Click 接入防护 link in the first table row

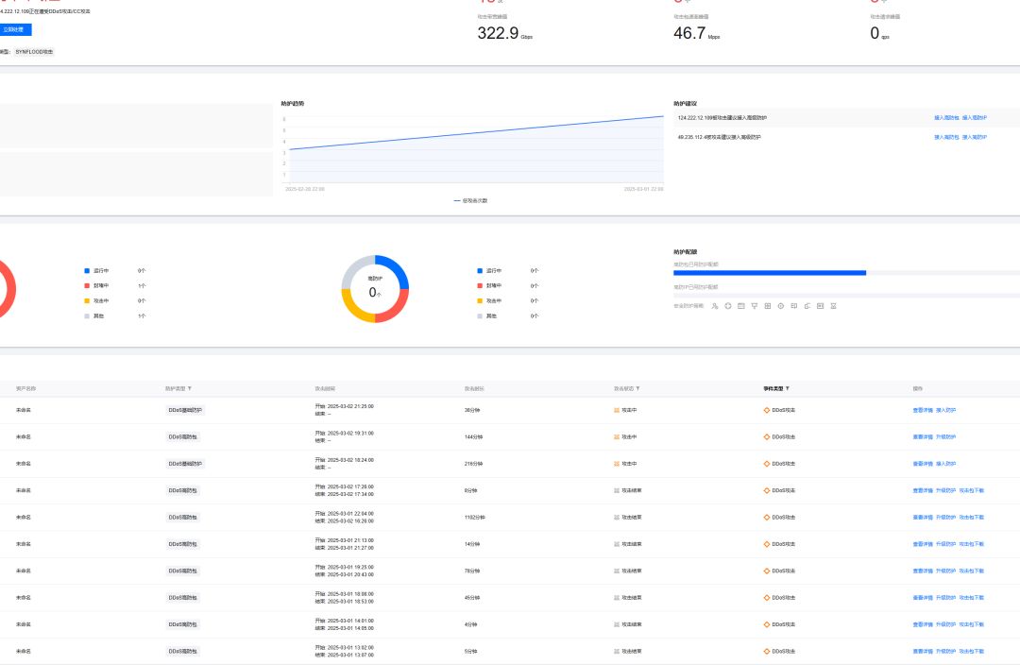click(x=945, y=411)
